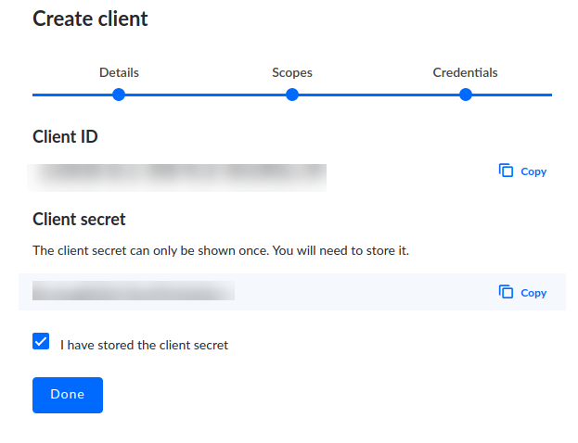The height and width of the screenshot is (443, 578).
Task: Go to the Details step label
Action: pos(119,72)
